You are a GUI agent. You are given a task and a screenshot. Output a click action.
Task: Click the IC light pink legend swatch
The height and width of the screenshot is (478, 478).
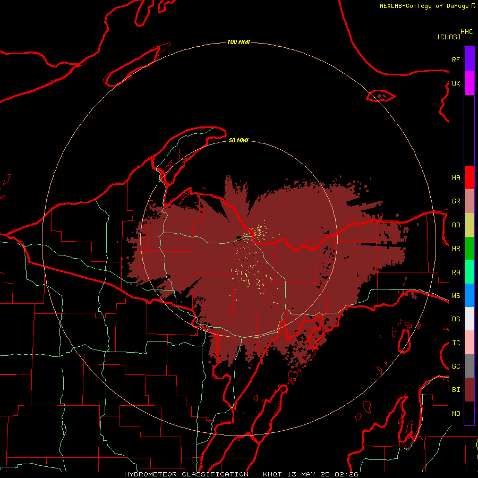[469, 343]
